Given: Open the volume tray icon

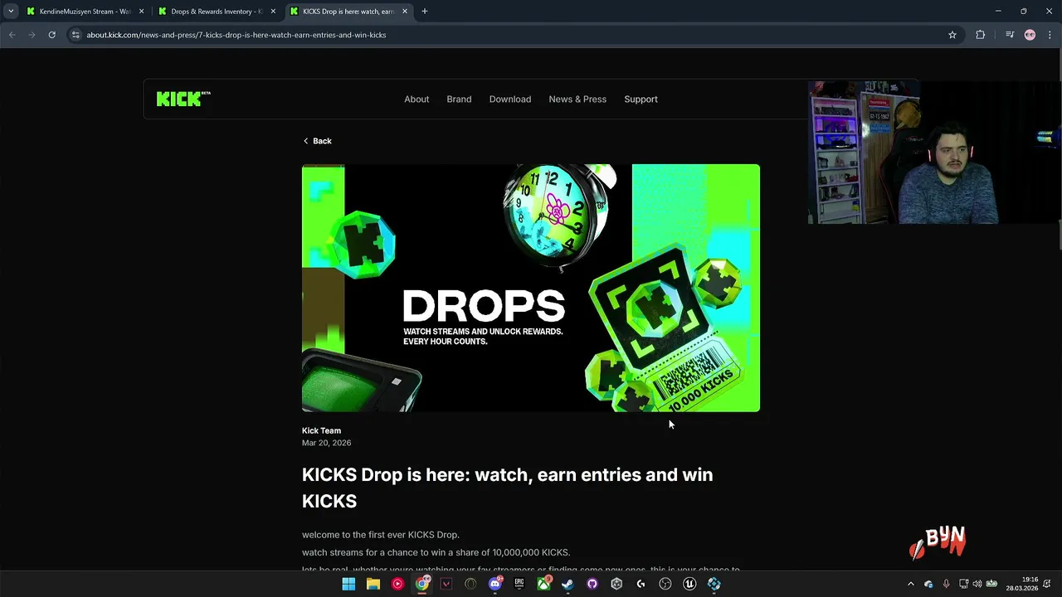Looking at the screenshot, I should click(977, 584).
